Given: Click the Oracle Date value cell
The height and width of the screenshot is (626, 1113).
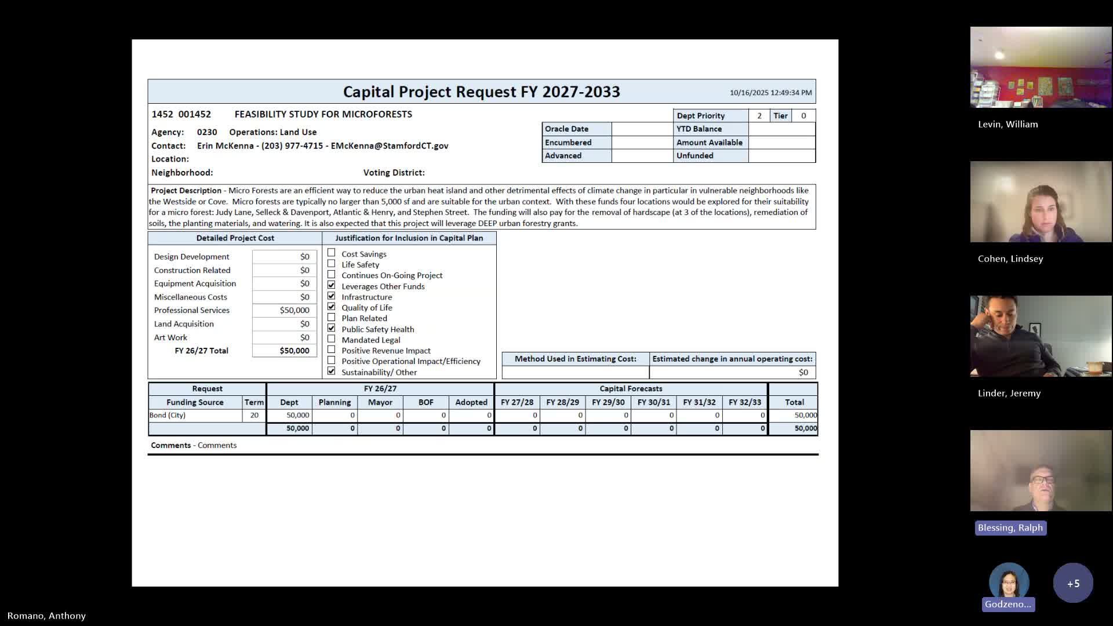Looking at the screenshot, I should pyautogui.click(x=642, y=129).
